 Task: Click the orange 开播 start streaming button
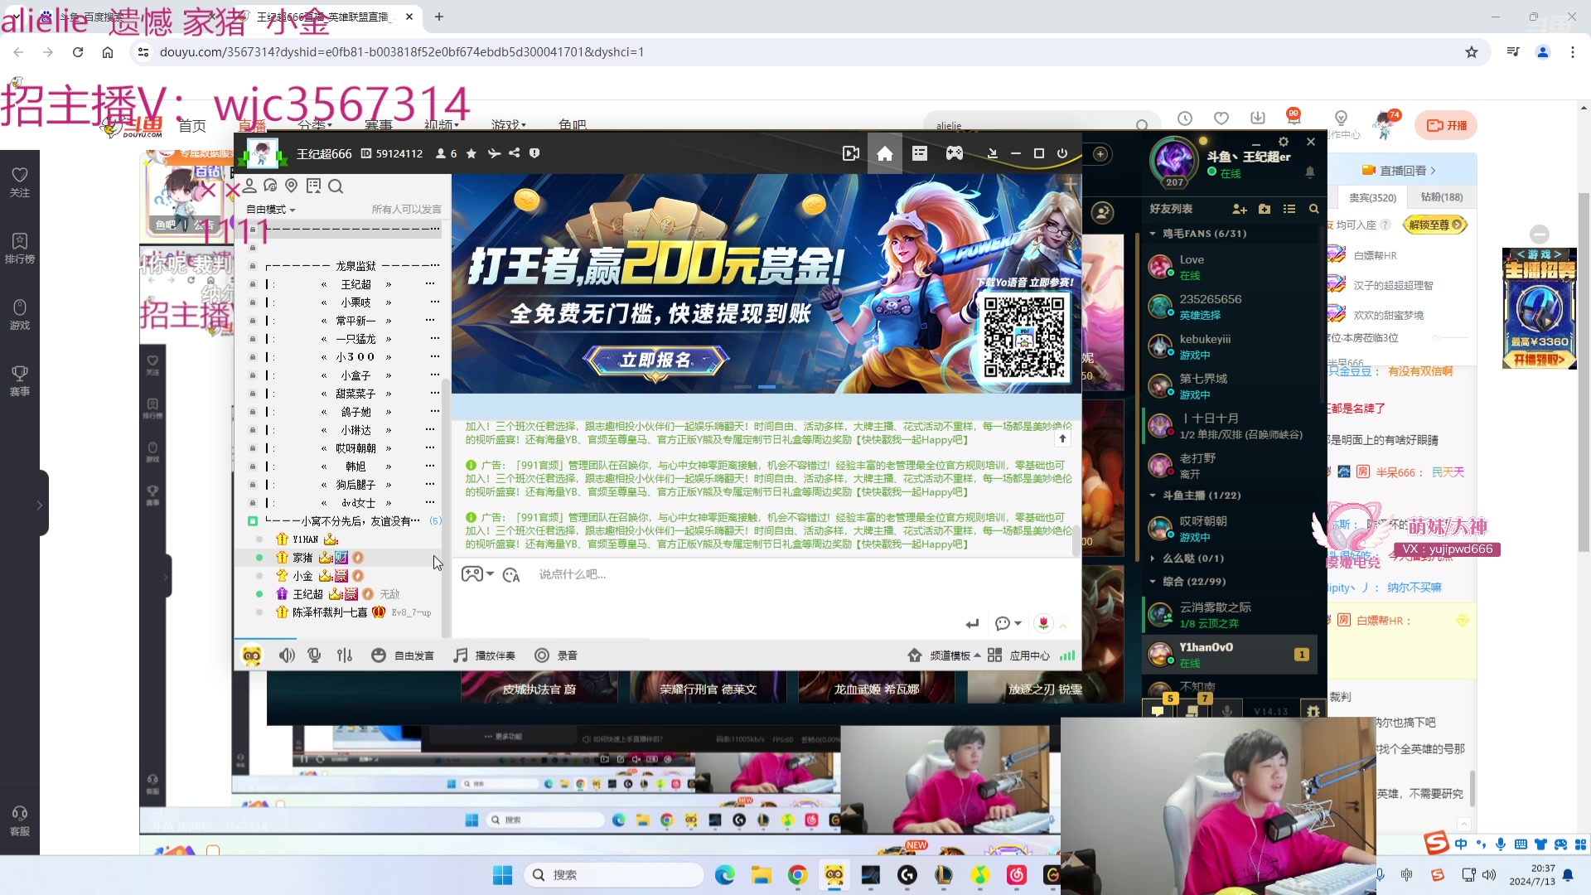[1446, 125]
